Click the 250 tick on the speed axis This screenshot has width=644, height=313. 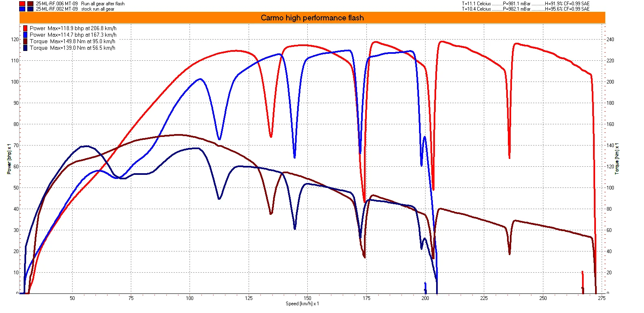(x=543, y=298)
